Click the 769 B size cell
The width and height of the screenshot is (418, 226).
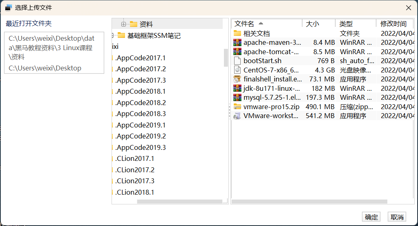tap(326, 61)
